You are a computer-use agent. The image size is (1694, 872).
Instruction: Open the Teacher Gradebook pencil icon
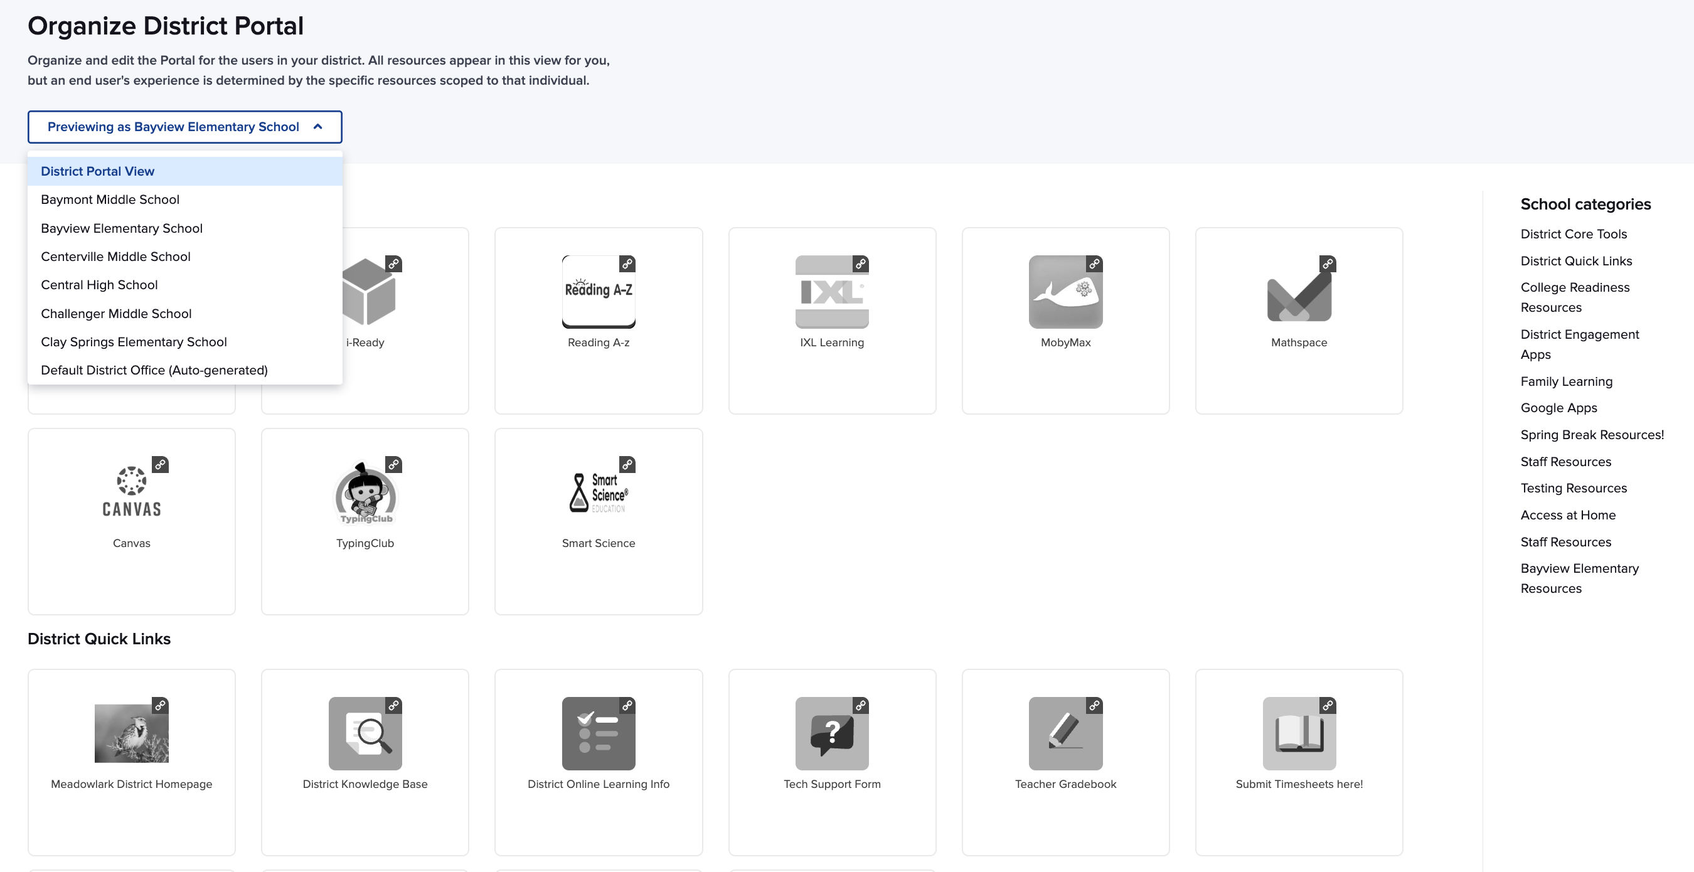point(1065,733)
